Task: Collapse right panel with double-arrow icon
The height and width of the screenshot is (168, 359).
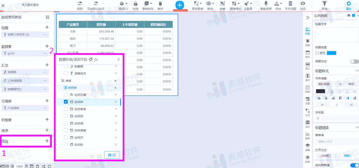Action: [x=307, y=18]
